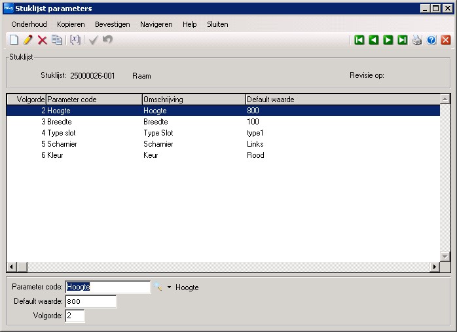Viewport: 457px width, 332px height.
Task: Select the Scharnier parameter row
Action: coord(223,143)
